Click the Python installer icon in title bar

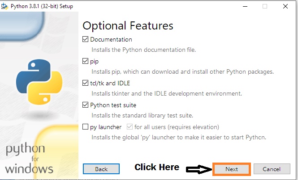coord(4,6)
